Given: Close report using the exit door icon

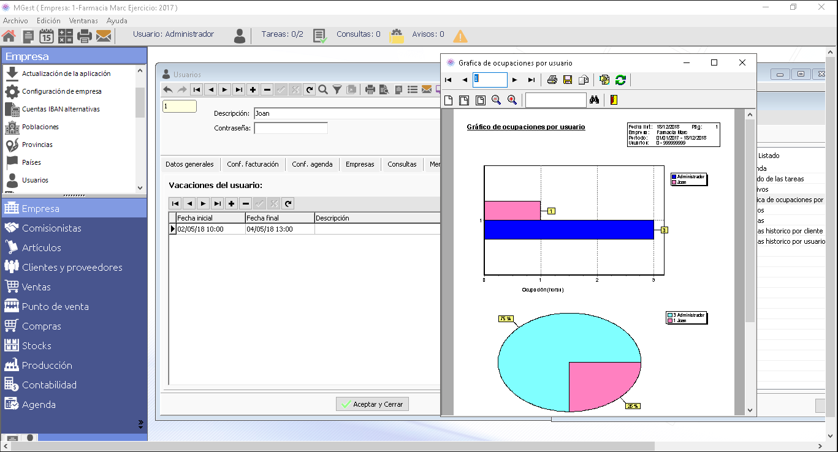Looking at the screenshot, I should click(614, 100).
